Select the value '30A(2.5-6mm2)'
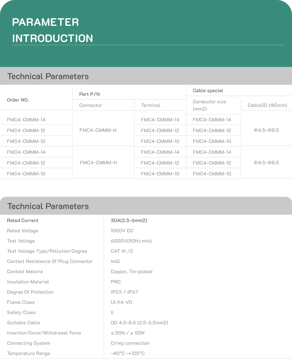This screenshot has width=292, height=359. coord(129,221)
